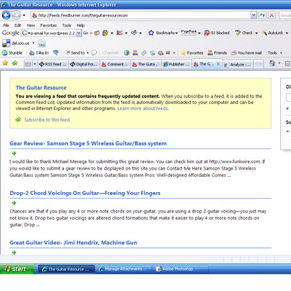Open the Bookmarks dropdown on Google toolbar
The width and height of the screenshot is (291, 291).
(167, 33)
